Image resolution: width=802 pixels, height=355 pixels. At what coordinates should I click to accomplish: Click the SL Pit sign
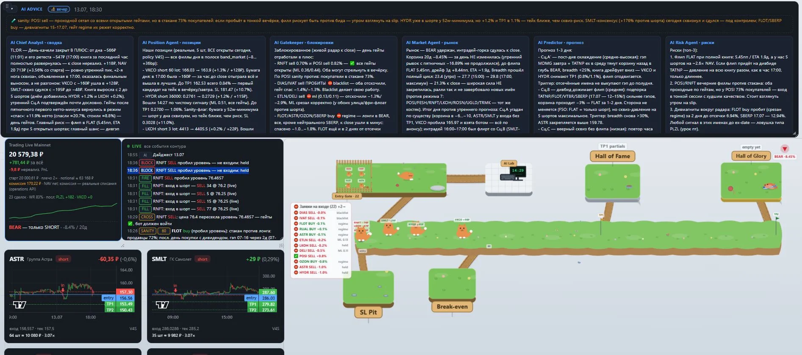pos(368,312)
